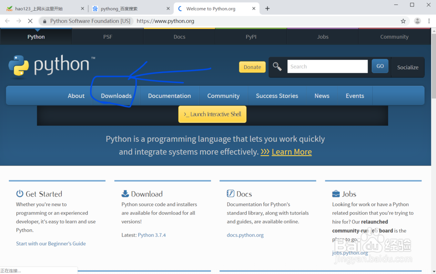Open the user profile avatar

(x=417, y=21)
